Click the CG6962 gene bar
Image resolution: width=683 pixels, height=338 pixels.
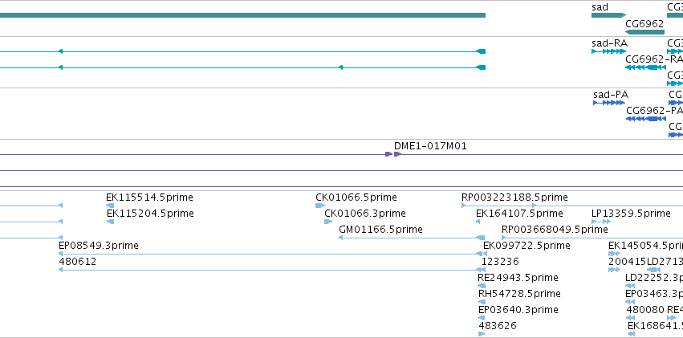644,32
